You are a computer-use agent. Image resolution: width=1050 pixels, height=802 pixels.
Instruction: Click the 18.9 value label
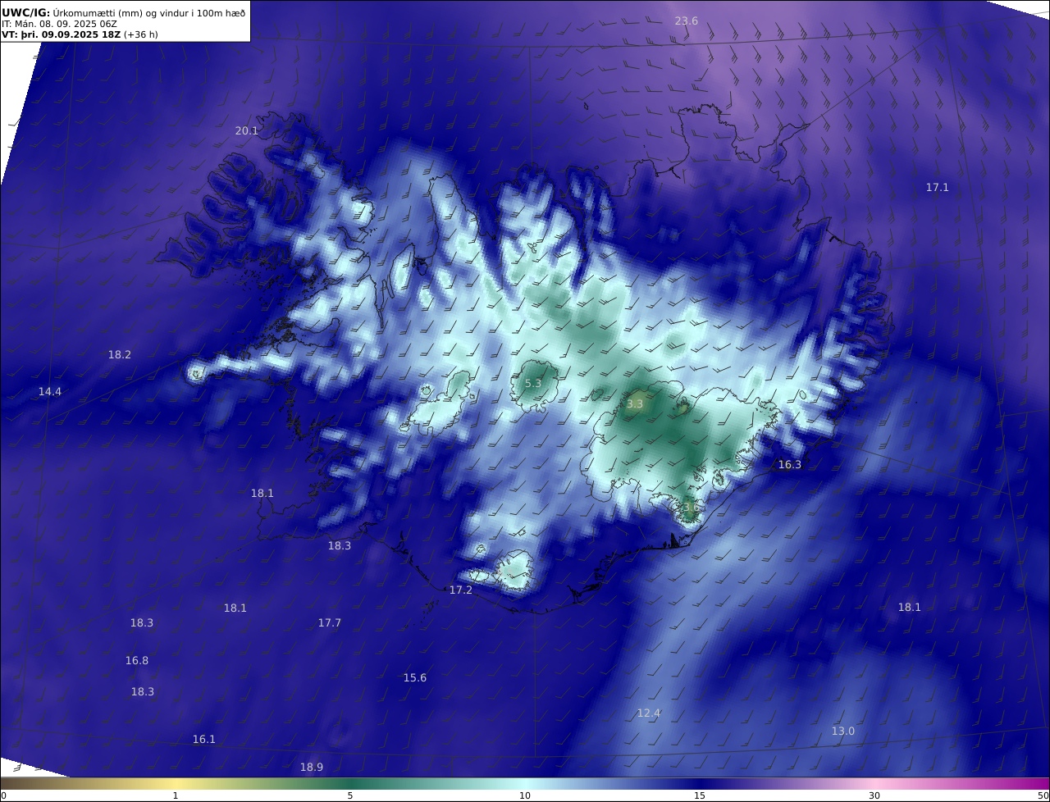click(312, 767)
